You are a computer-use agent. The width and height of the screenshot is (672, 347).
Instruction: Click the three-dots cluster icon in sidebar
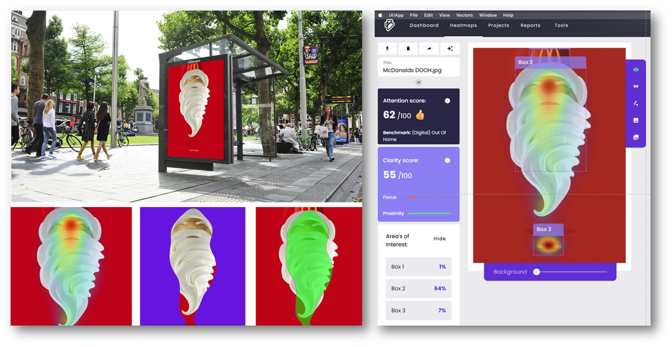point(636,103)
